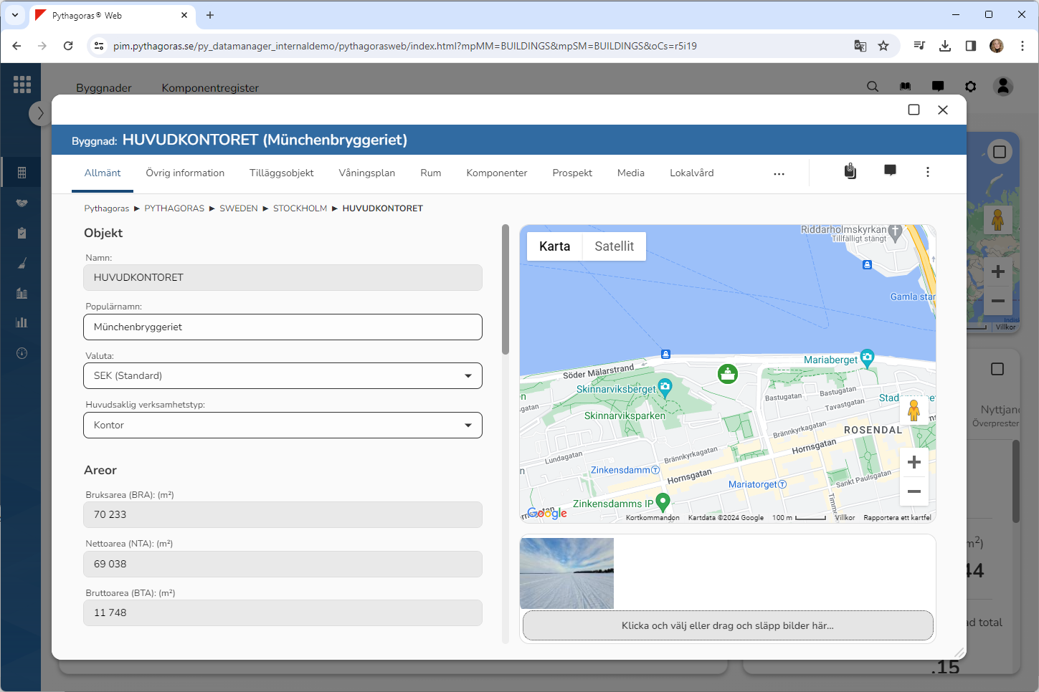
Task: Bookmark this page with the star icon
Action: [883, 46]
